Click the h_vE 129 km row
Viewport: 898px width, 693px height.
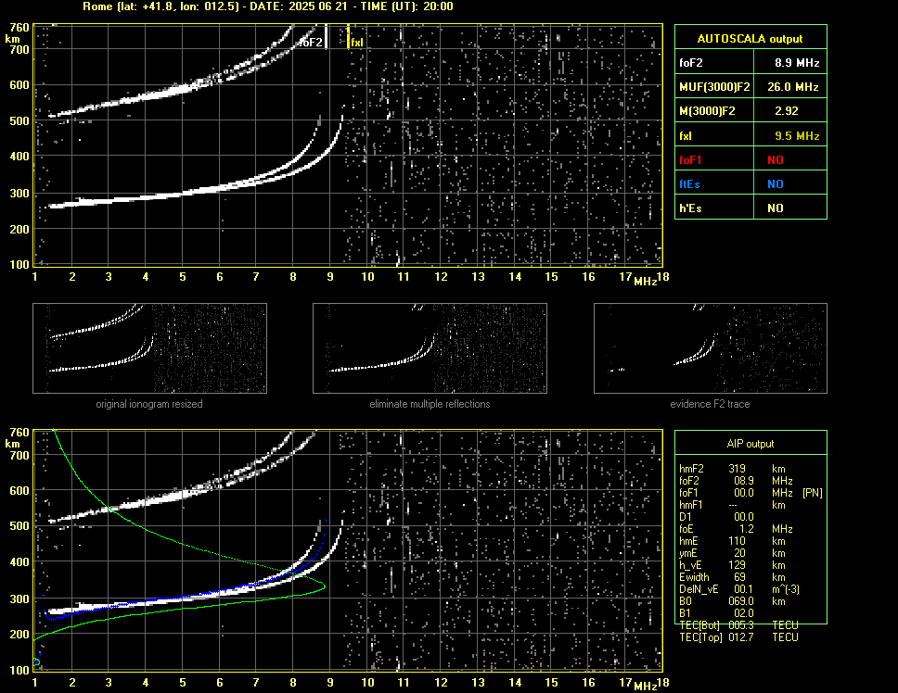(x=733, y=565)
